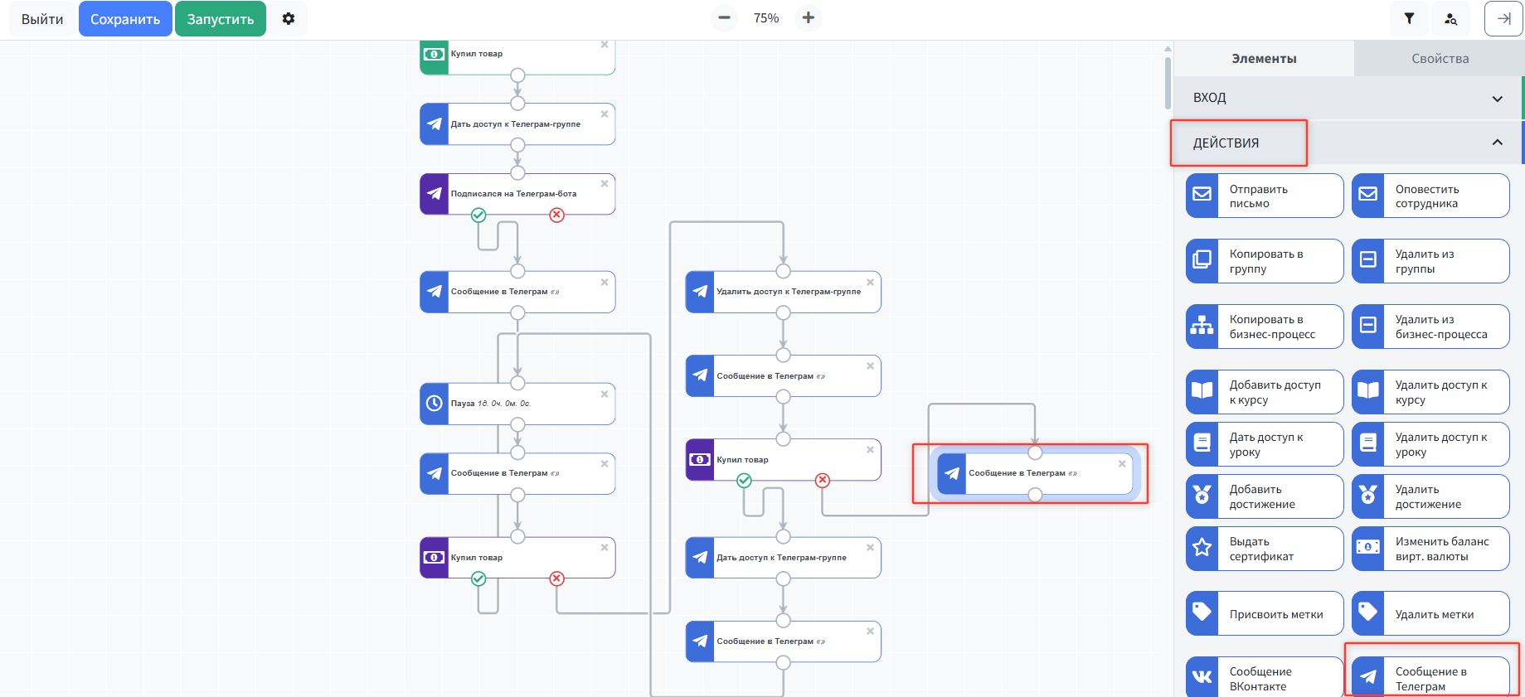Zoom in with the plus icon
1525x697 pixels.
[809, 18]
